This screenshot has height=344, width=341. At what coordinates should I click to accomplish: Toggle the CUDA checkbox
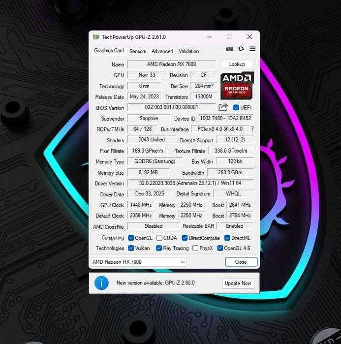click(x=159, y=238)
